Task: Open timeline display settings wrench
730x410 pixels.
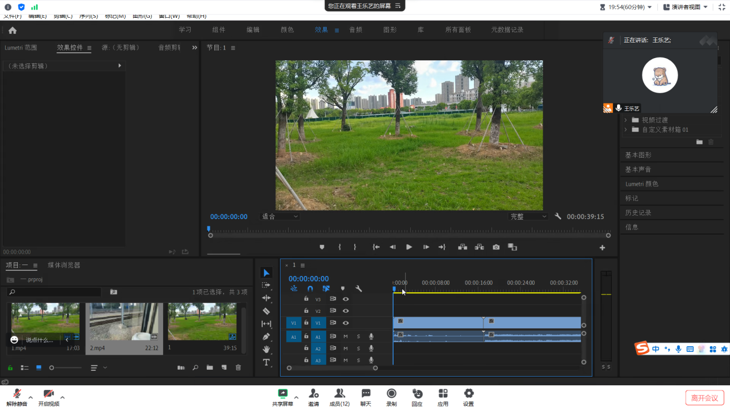Action: coord(358,289)
